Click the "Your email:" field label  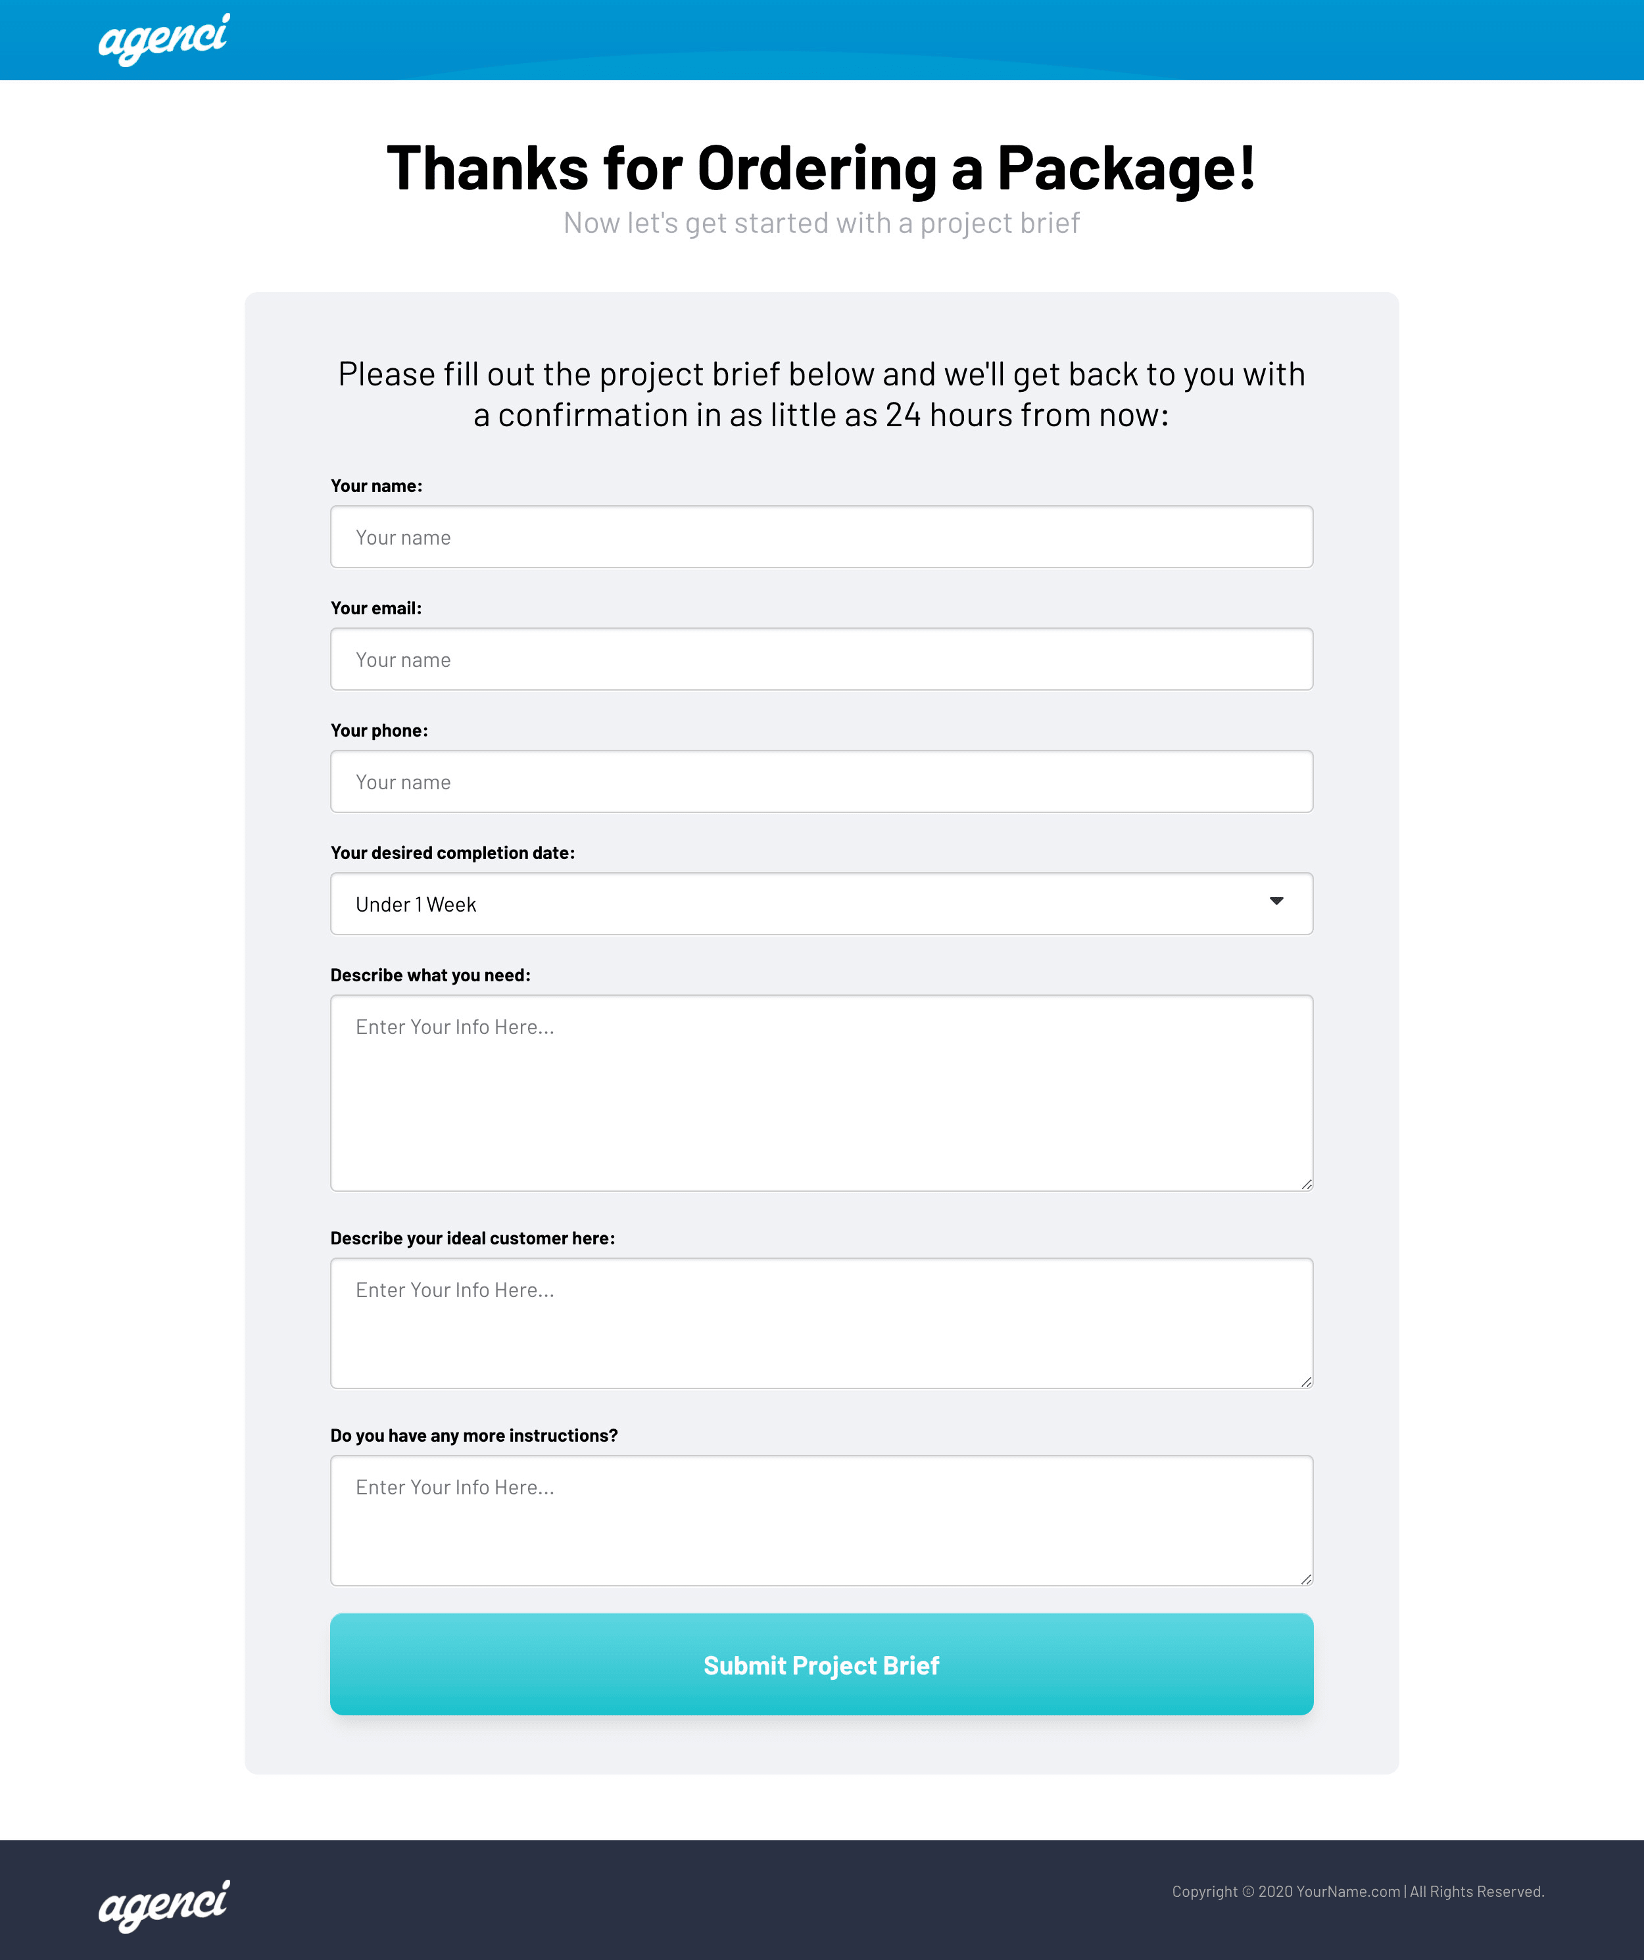(x=376, y=608)
